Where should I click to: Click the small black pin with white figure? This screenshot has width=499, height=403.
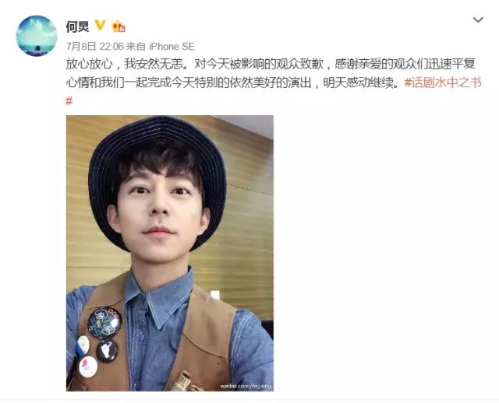(x=107, y=350)
